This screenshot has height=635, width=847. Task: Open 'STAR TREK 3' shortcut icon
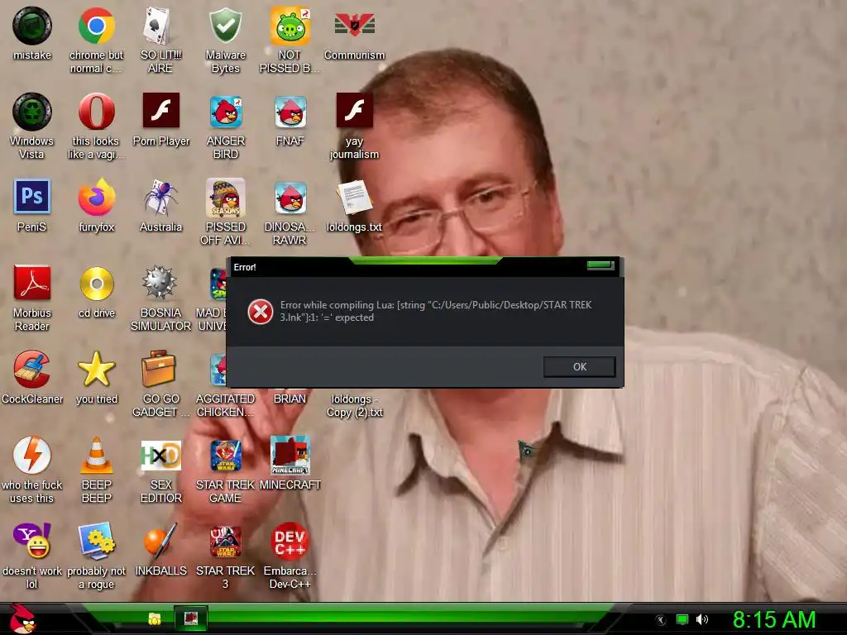click(x=225, y=541)
